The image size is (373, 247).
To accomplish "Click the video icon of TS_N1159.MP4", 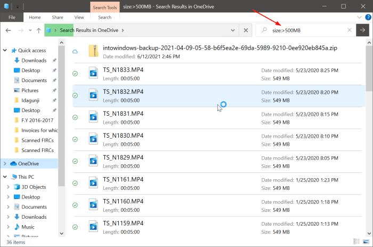I will (93, 226).
